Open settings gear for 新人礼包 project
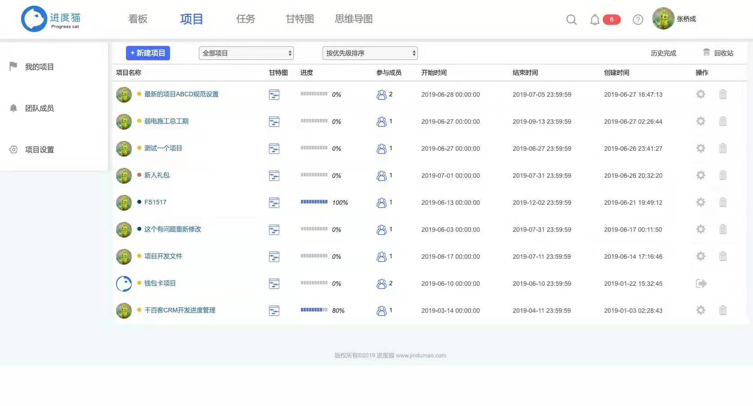Image resolution: width=753 pixels, height=406 pixels. point(700,175)
